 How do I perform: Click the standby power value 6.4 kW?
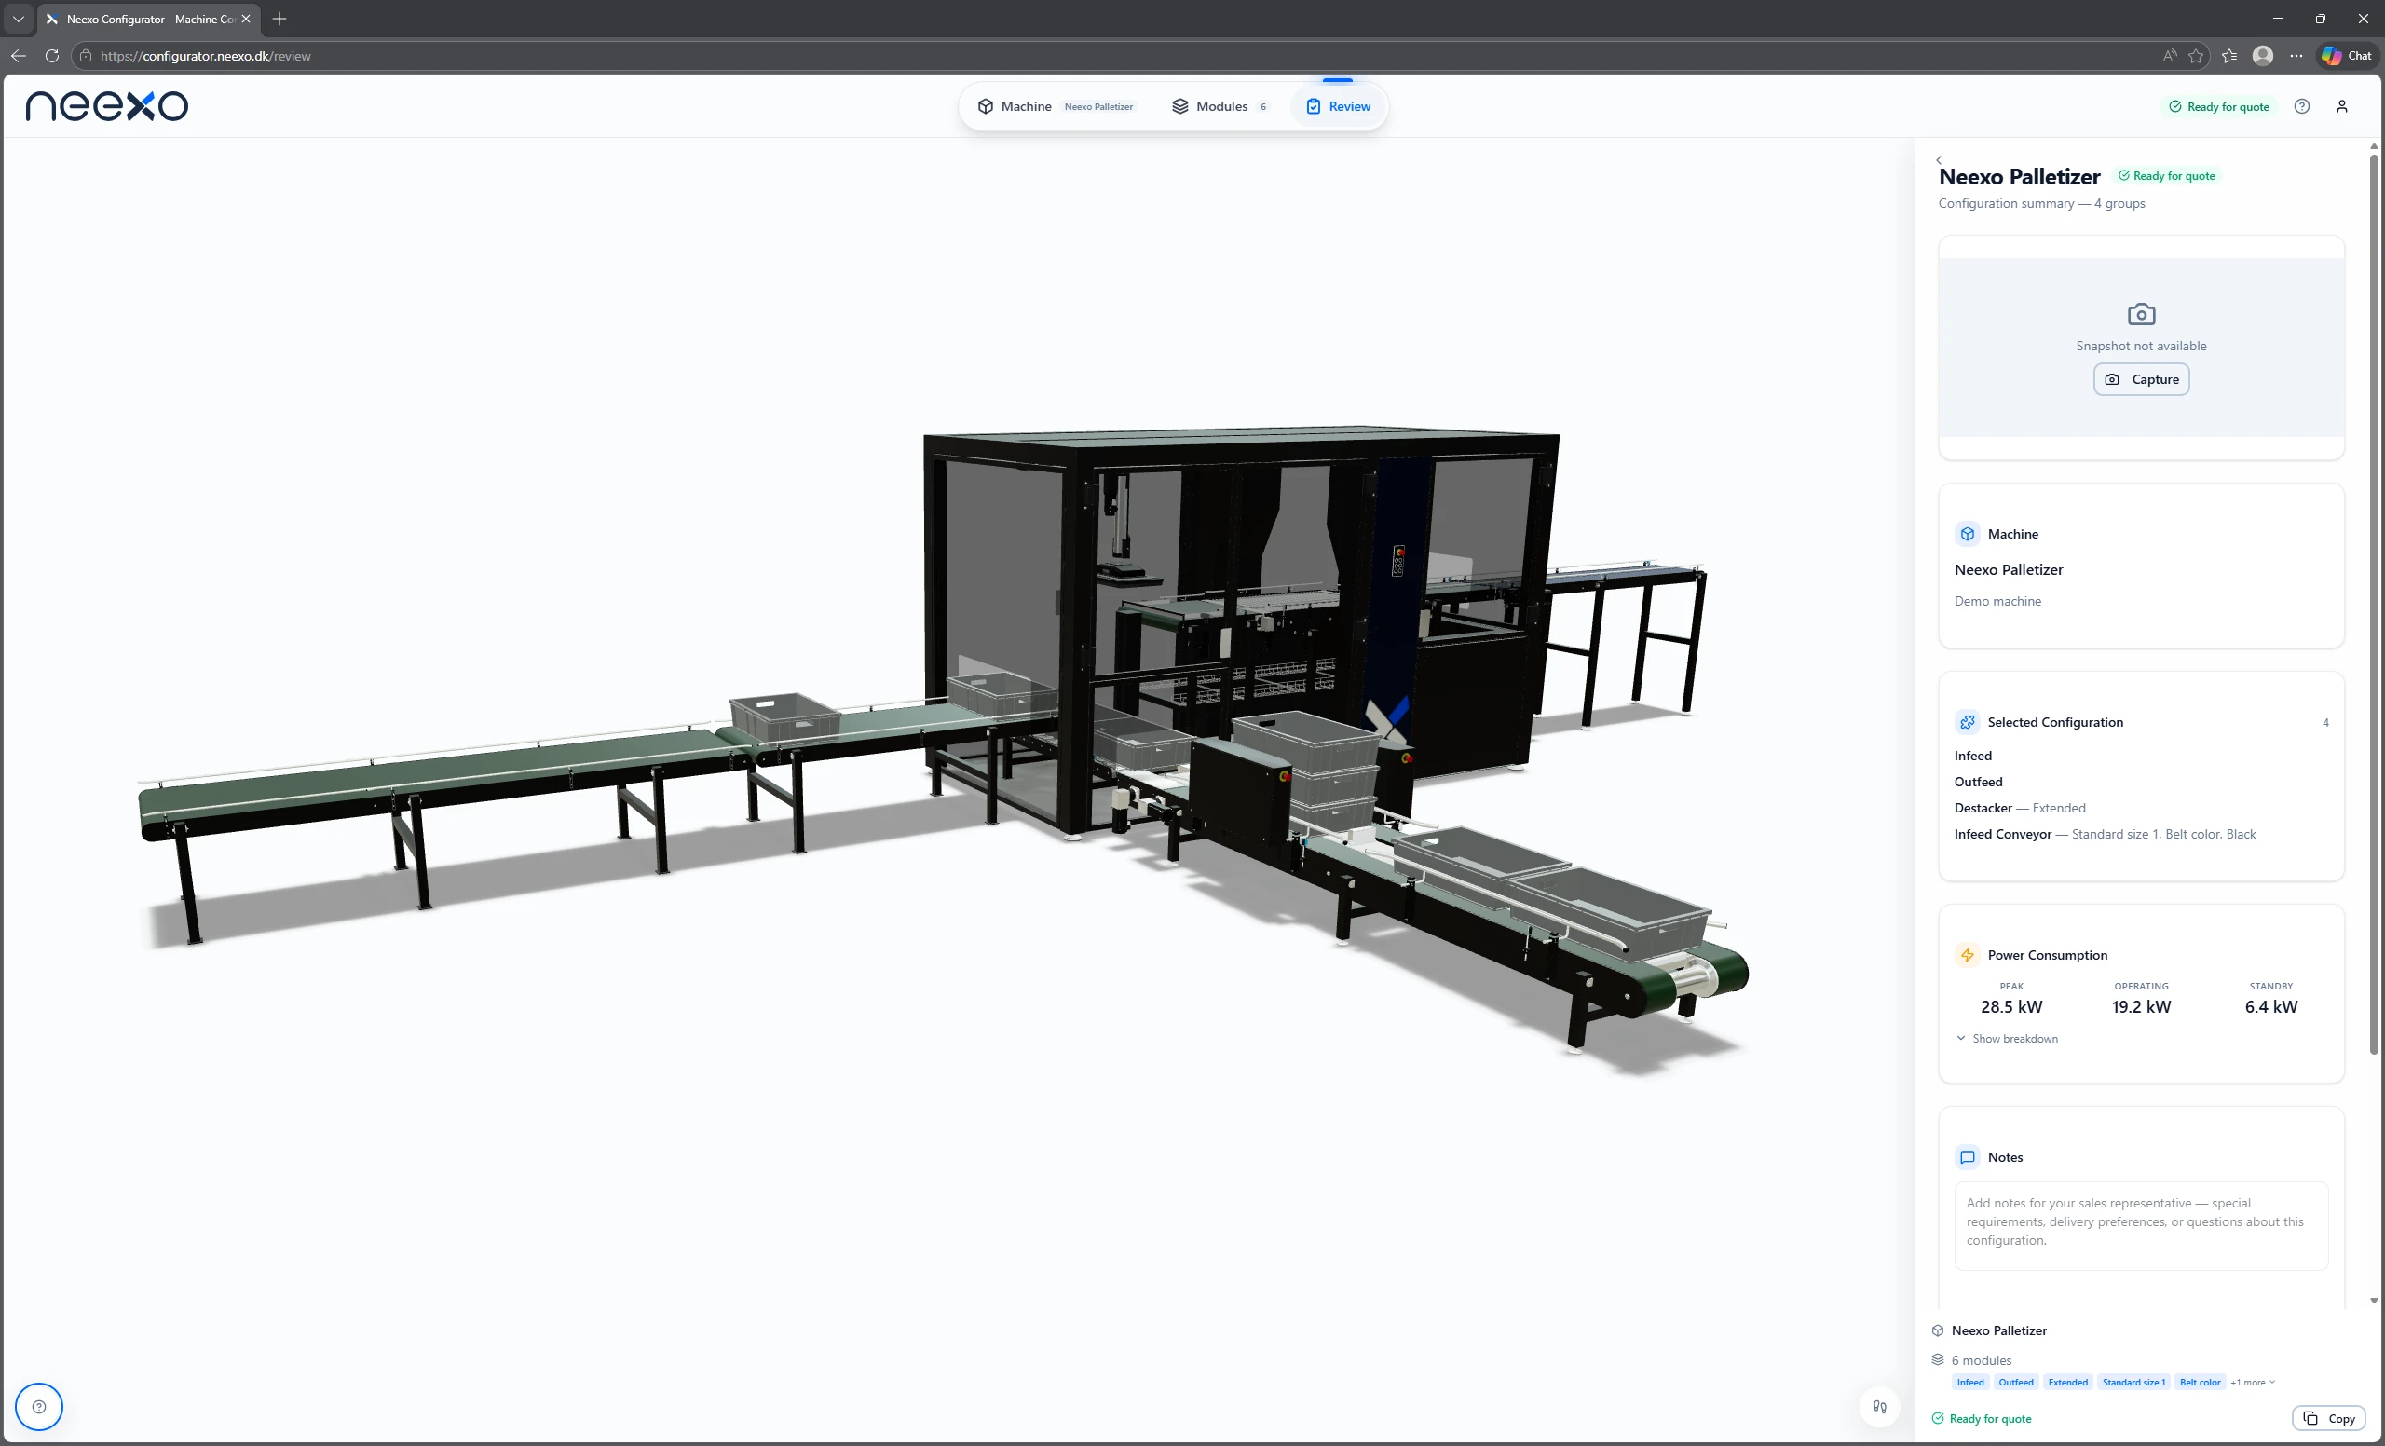tap(2270, 1006)
